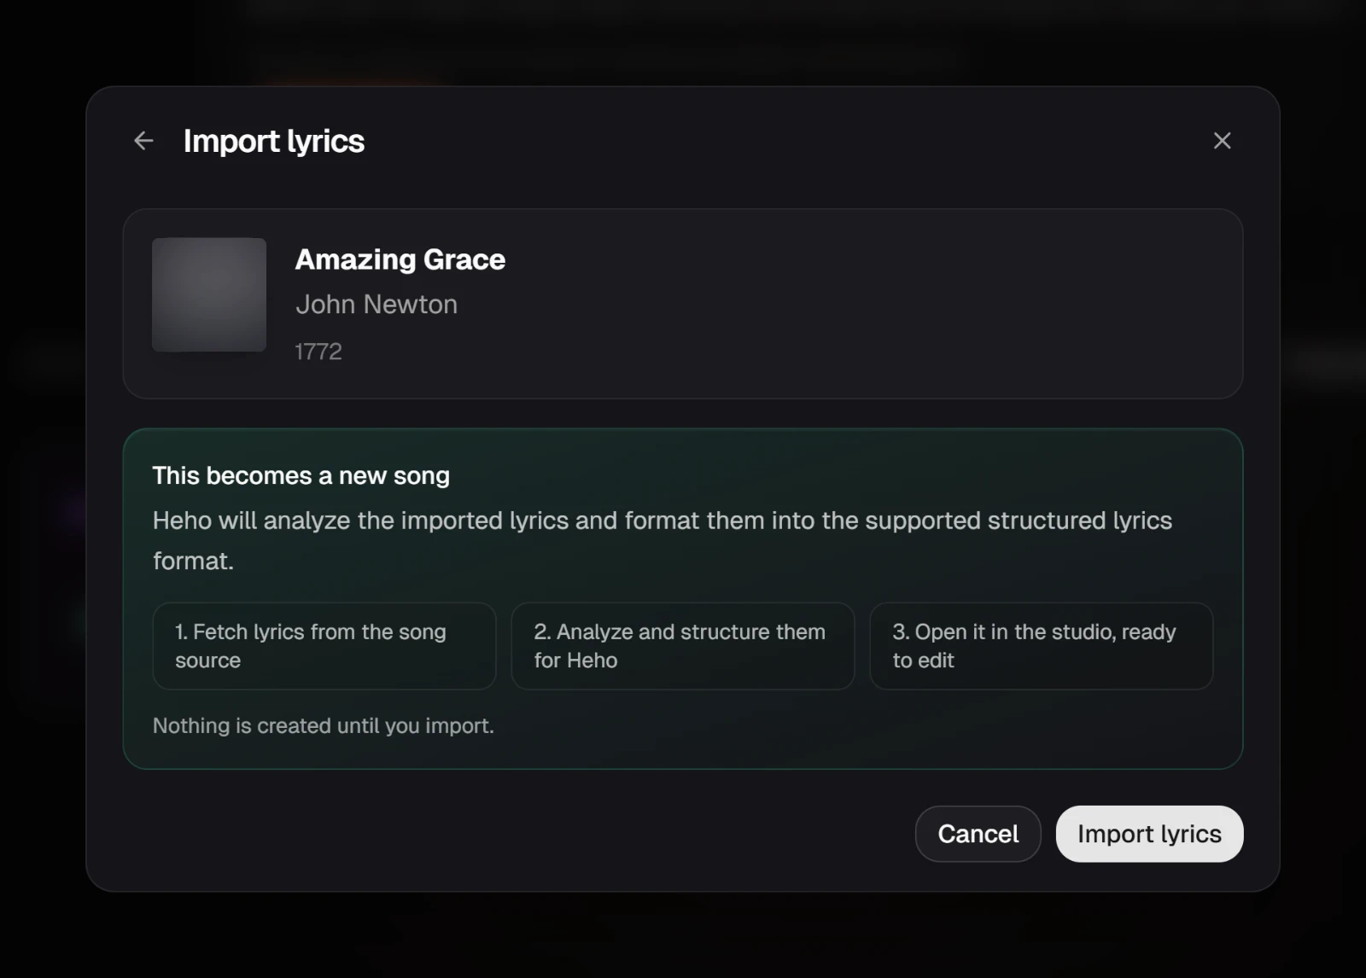Close the Import lyrics dialog
Viewport: 1366px width, 978px height.
pos(1222,141)
